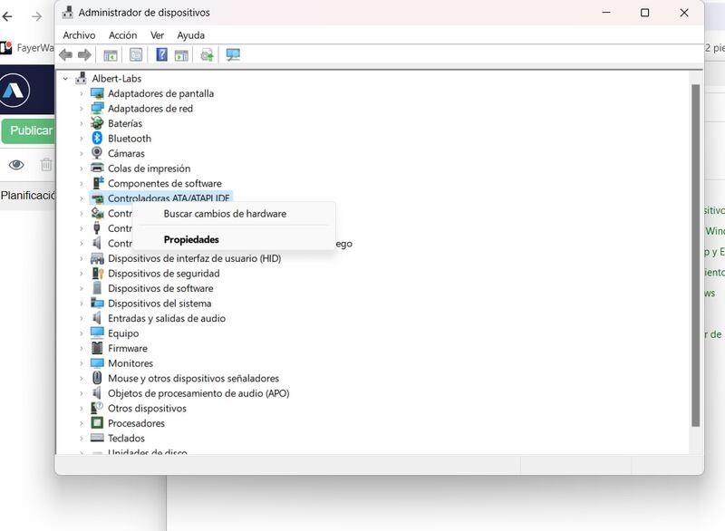Click the Help toolbar icon with question mark
The width and height of the screenshot is (725, 531).
161,55
